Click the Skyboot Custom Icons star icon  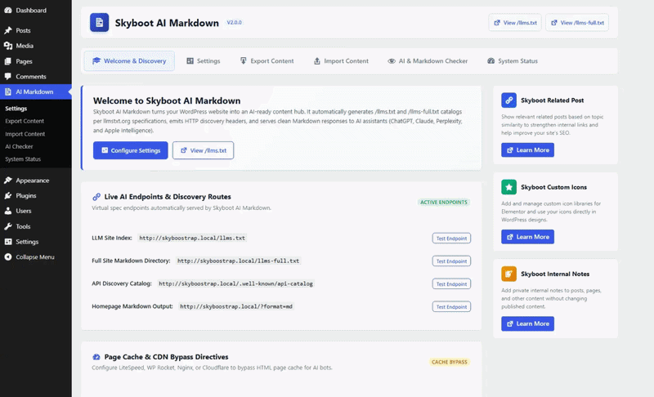[508, 187]
